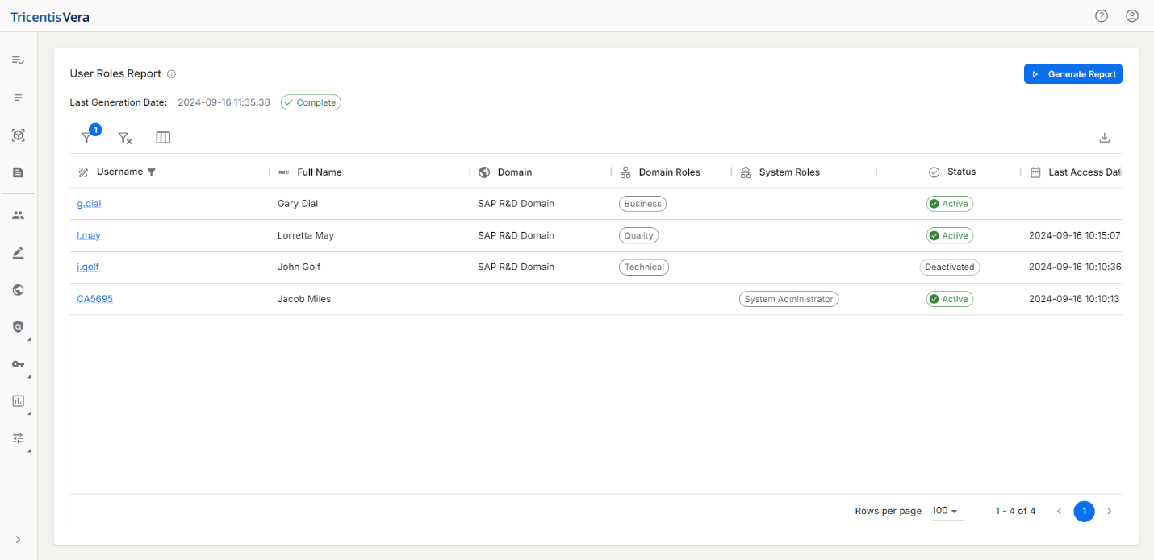Open the help question mark icon

[x=1101, y=16]
